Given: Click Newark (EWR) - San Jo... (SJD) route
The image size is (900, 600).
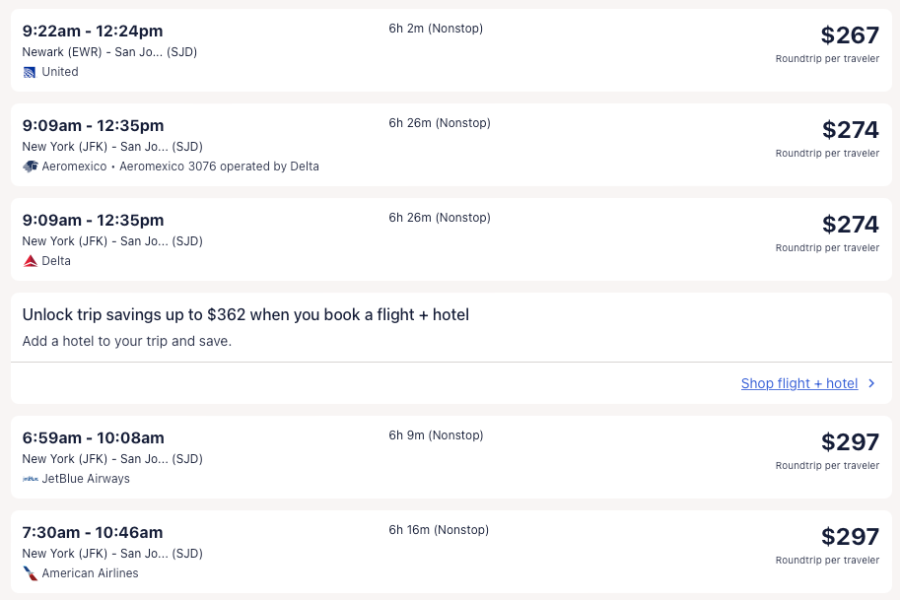Looking at the screenshot, I should click(x=109, y=52).
